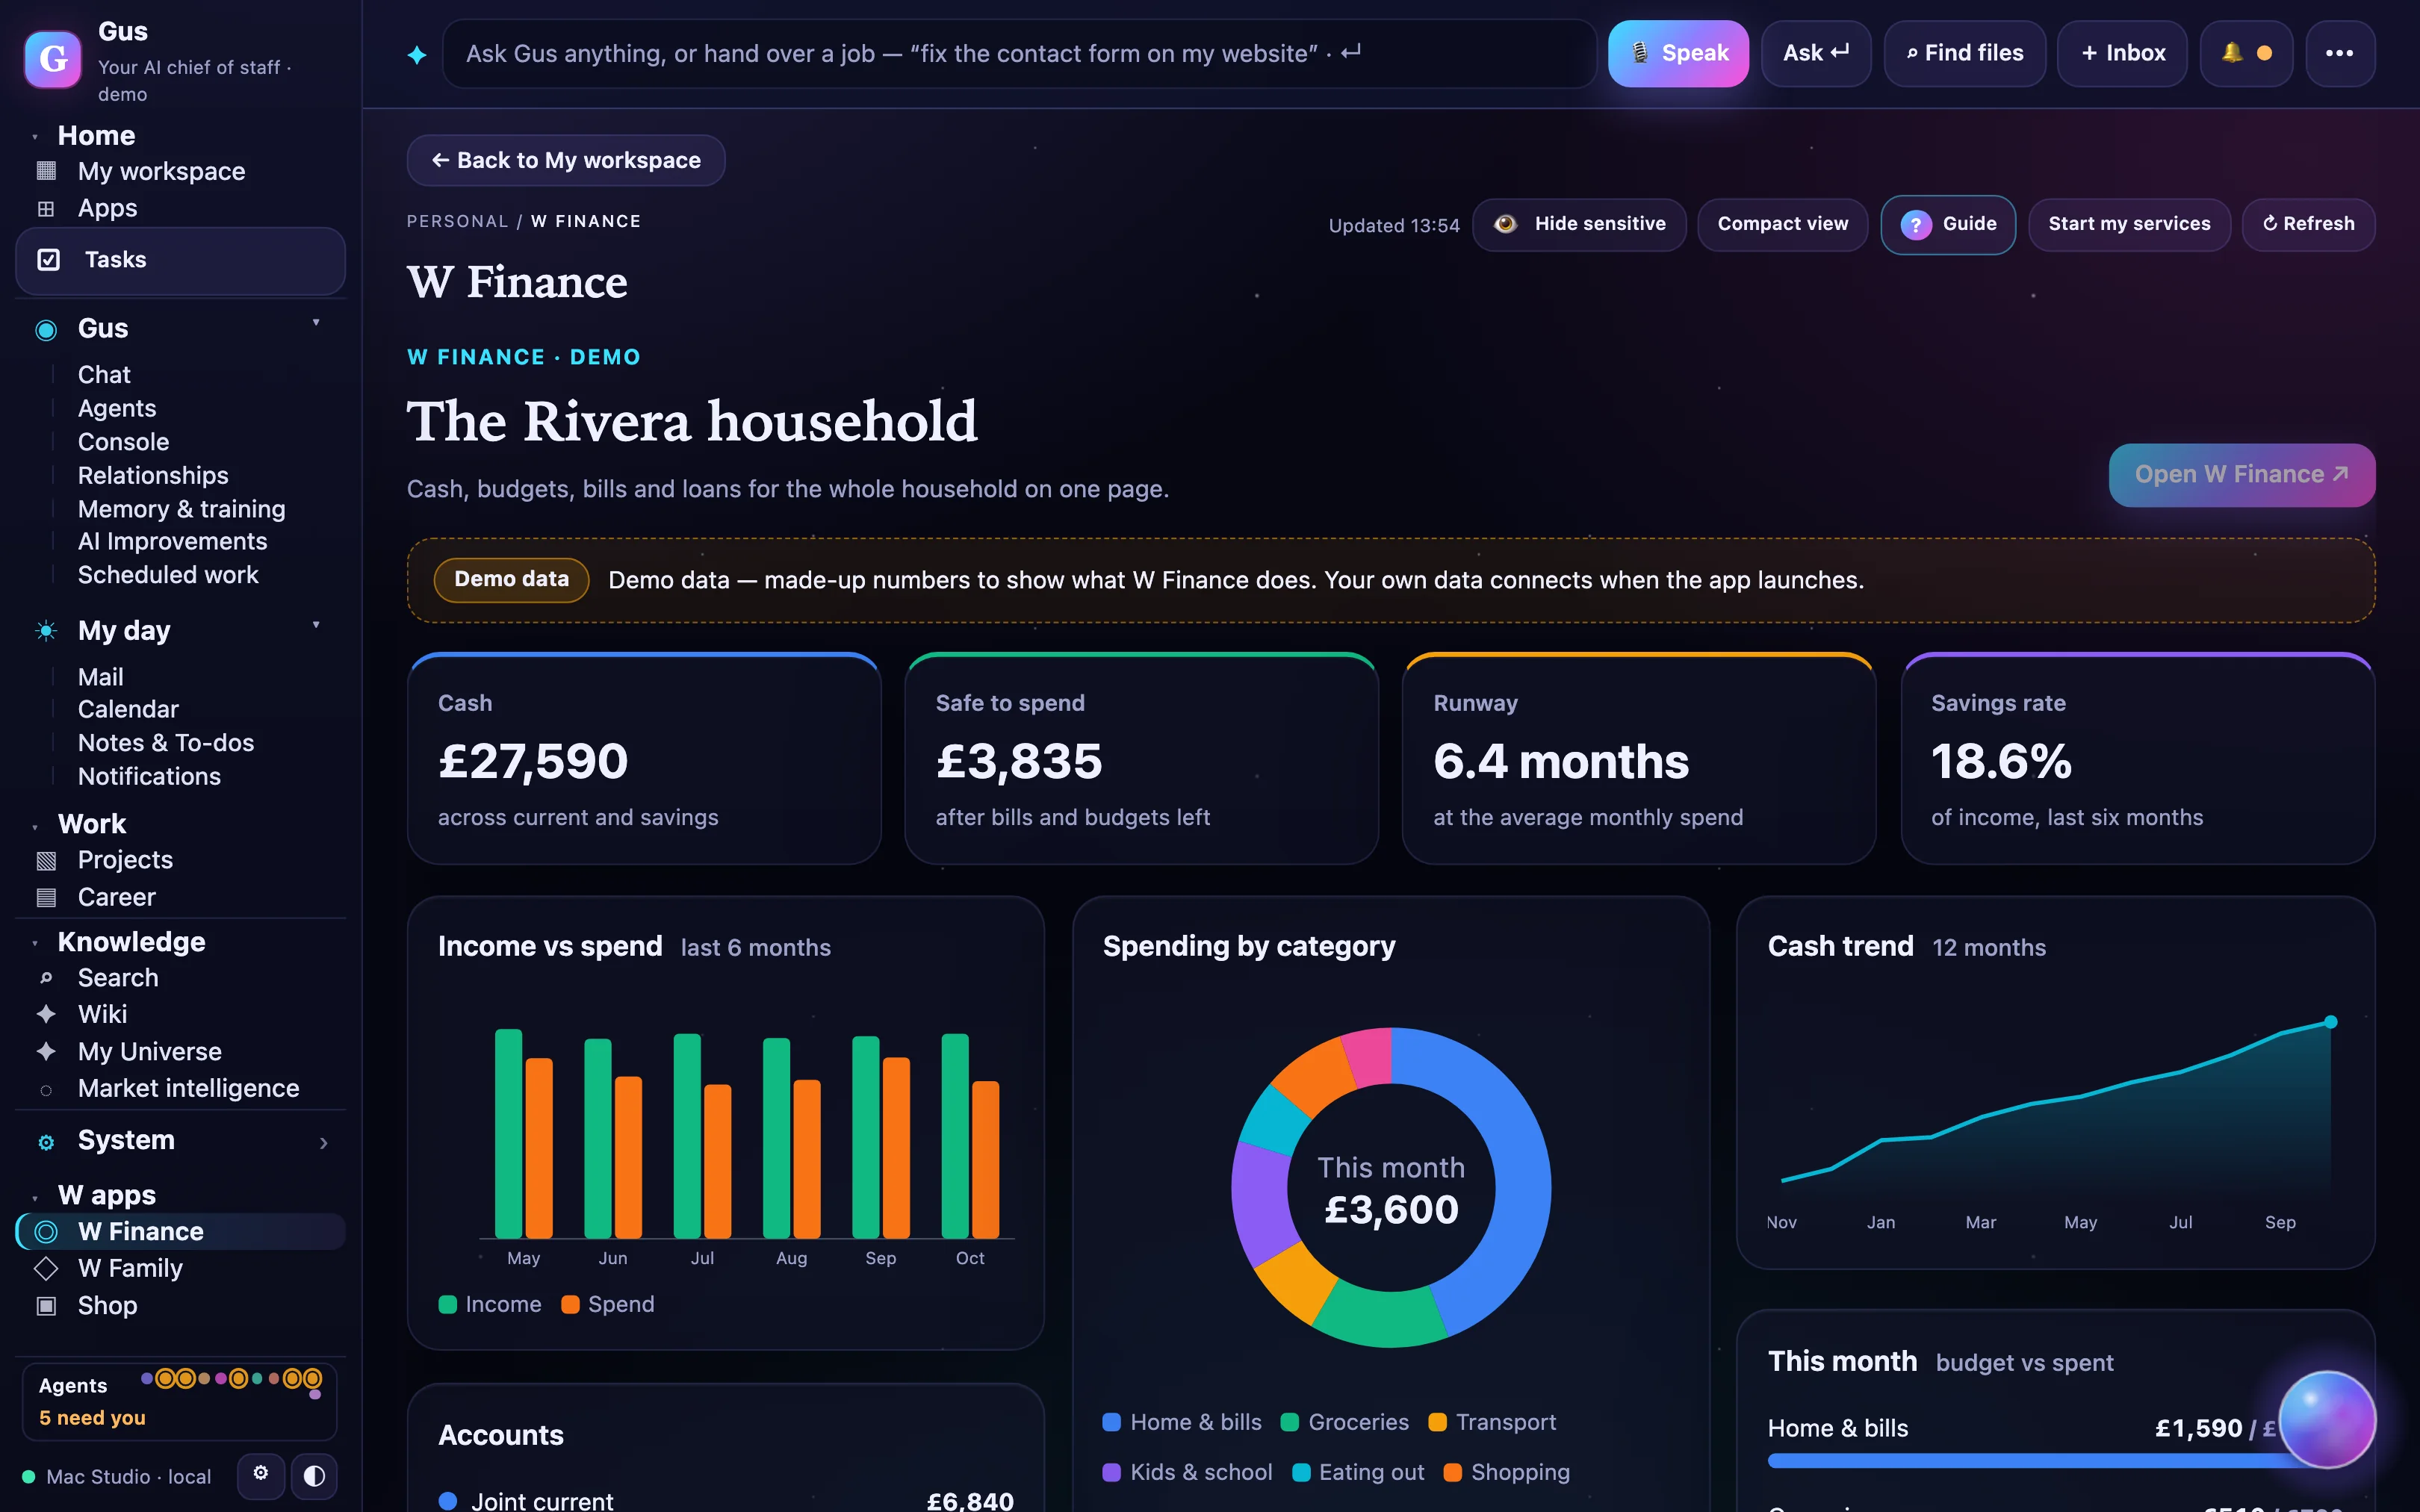Click the Projects icon in sidebar
This screenshot has height=1512, width=2420.
(46, 860)
